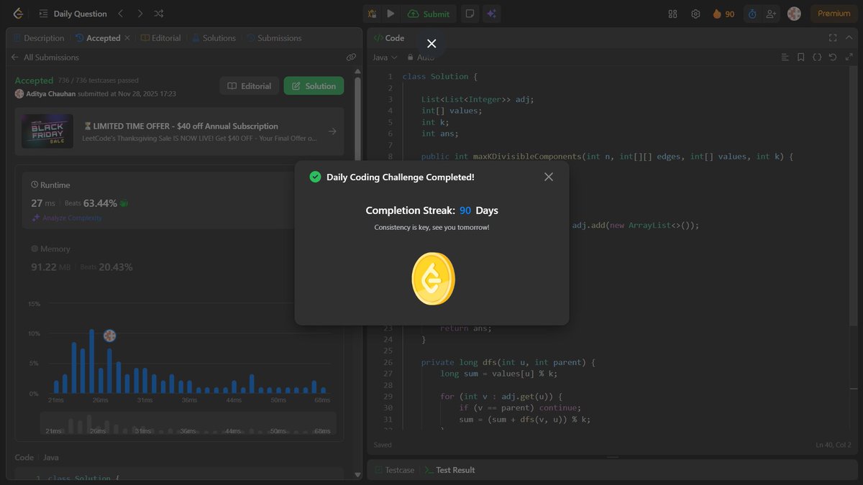Open the layout grid icon in the top bar
This screenshot has height=485, width=863.
pyautogui.click(x=672, y=13)
